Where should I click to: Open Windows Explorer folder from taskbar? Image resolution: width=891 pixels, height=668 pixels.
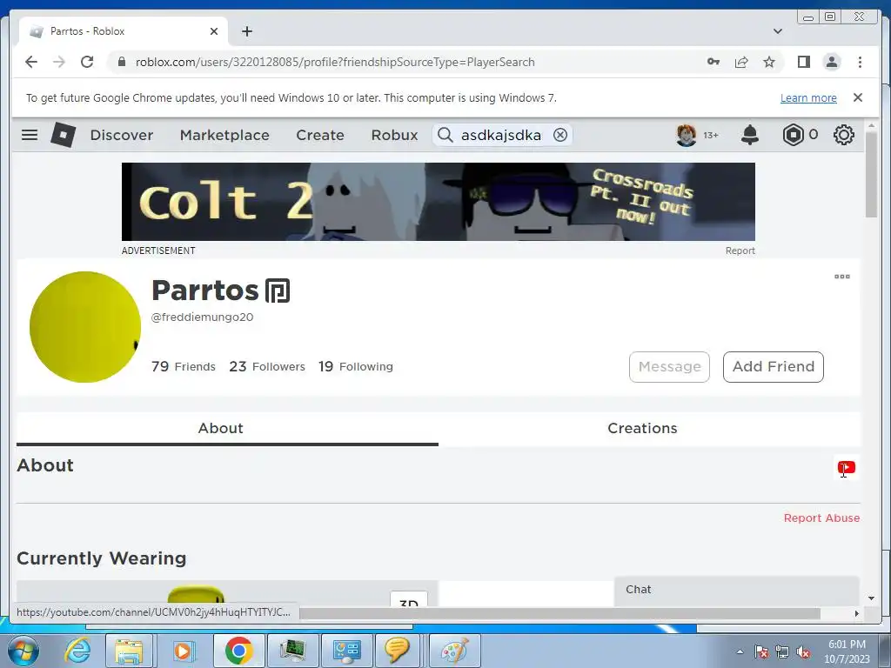click(x=129, y=651)
